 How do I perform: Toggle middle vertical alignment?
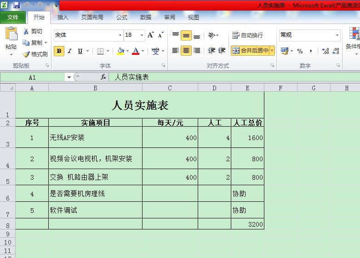(x=186, y=35)
